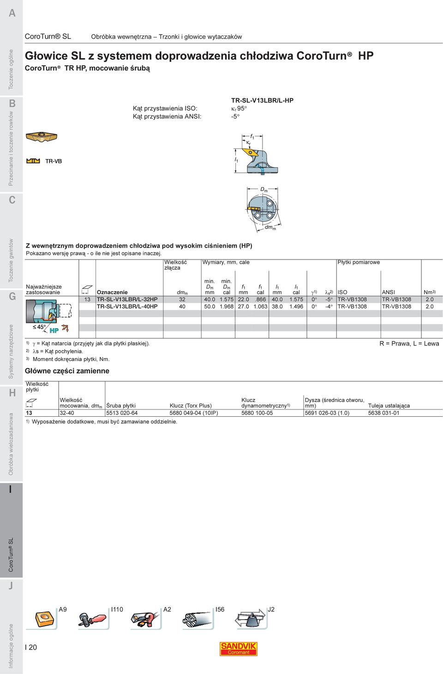Click 'Najważniejsze zastosowanie' label

44,290
